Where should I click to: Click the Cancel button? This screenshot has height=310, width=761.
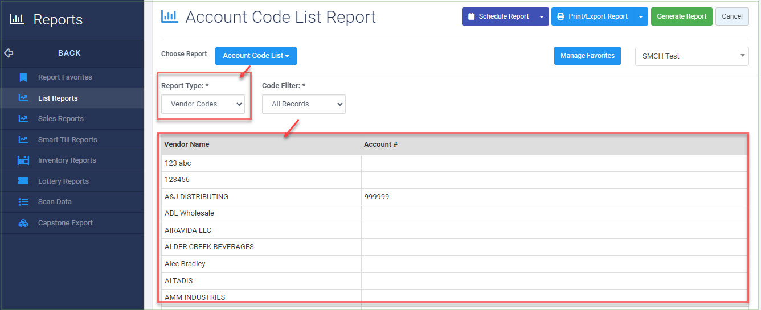[732, 16]
